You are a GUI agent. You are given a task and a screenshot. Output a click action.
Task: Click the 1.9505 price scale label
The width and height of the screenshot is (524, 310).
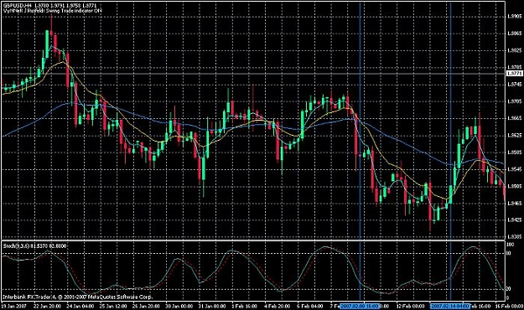coord(515,186)
